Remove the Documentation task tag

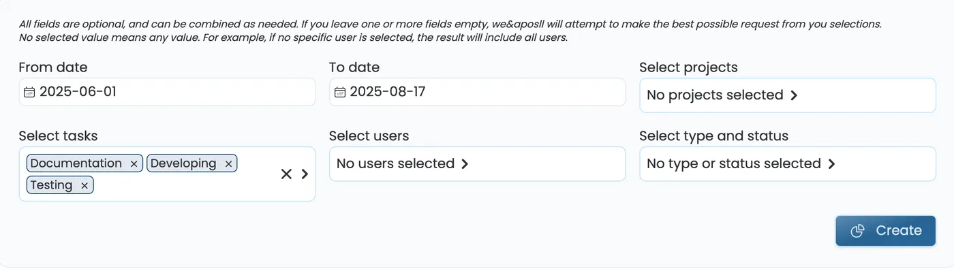coord(134,164)
